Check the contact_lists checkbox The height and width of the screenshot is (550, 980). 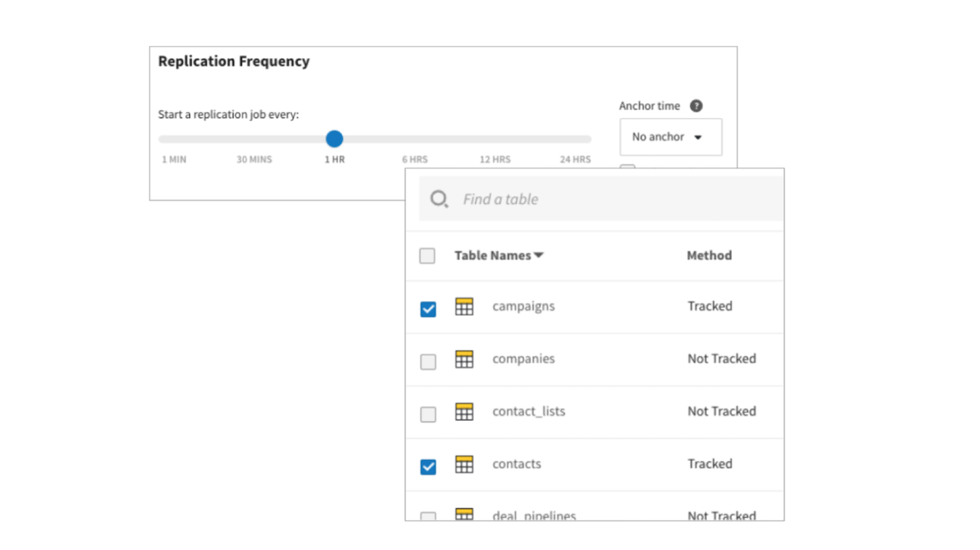coord(427,414)
